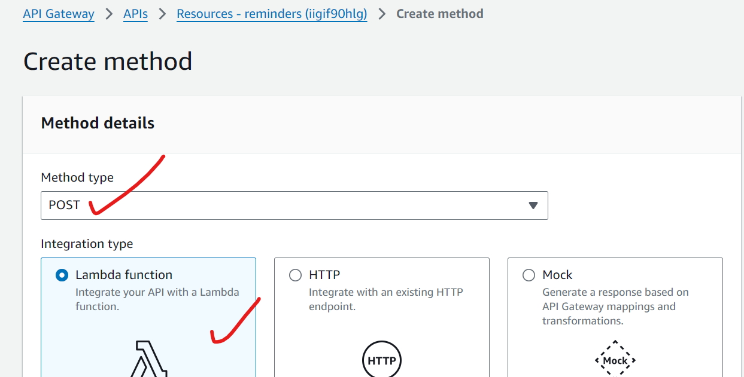744x377 pixels.
Task: Click the dashed diamond Mock icon
Action: point(615,360)
